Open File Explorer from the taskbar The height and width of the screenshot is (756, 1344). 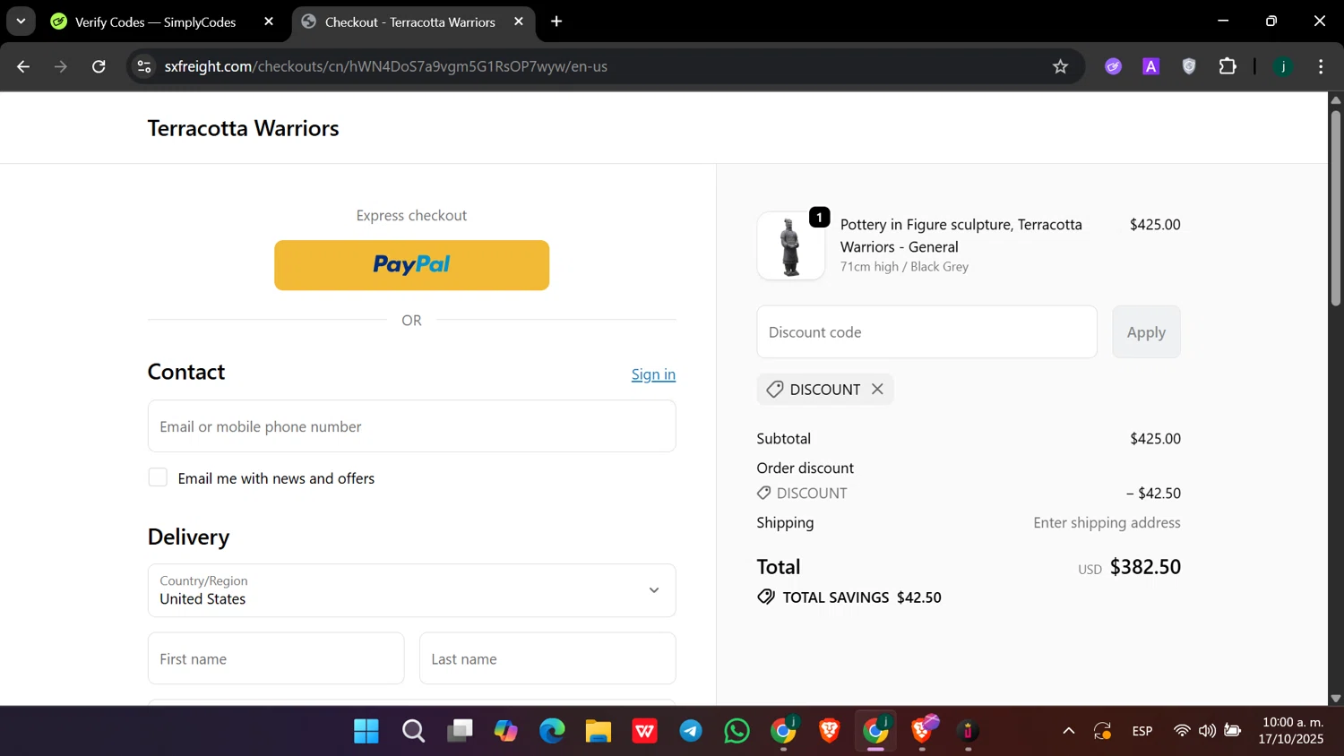pyautogui.click(x=598, y=731)
